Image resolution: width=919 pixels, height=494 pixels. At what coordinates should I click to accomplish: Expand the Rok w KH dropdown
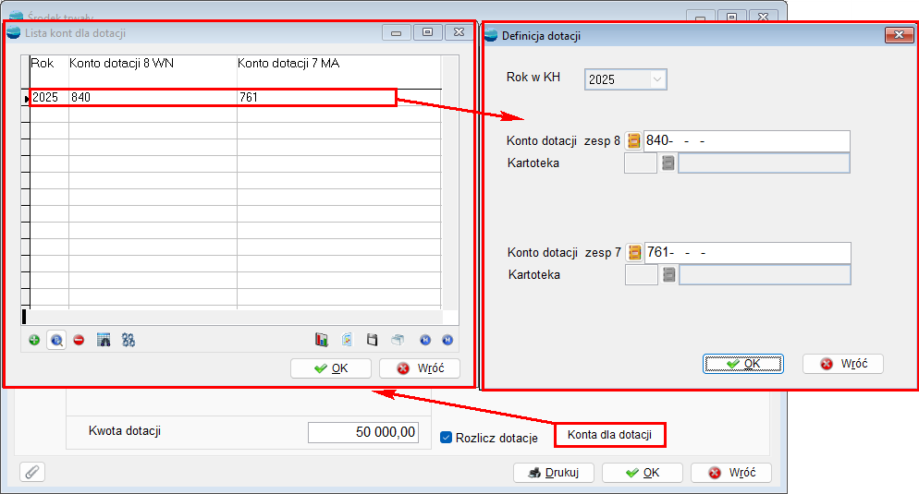pyautogui.click(x=657, y=79)
